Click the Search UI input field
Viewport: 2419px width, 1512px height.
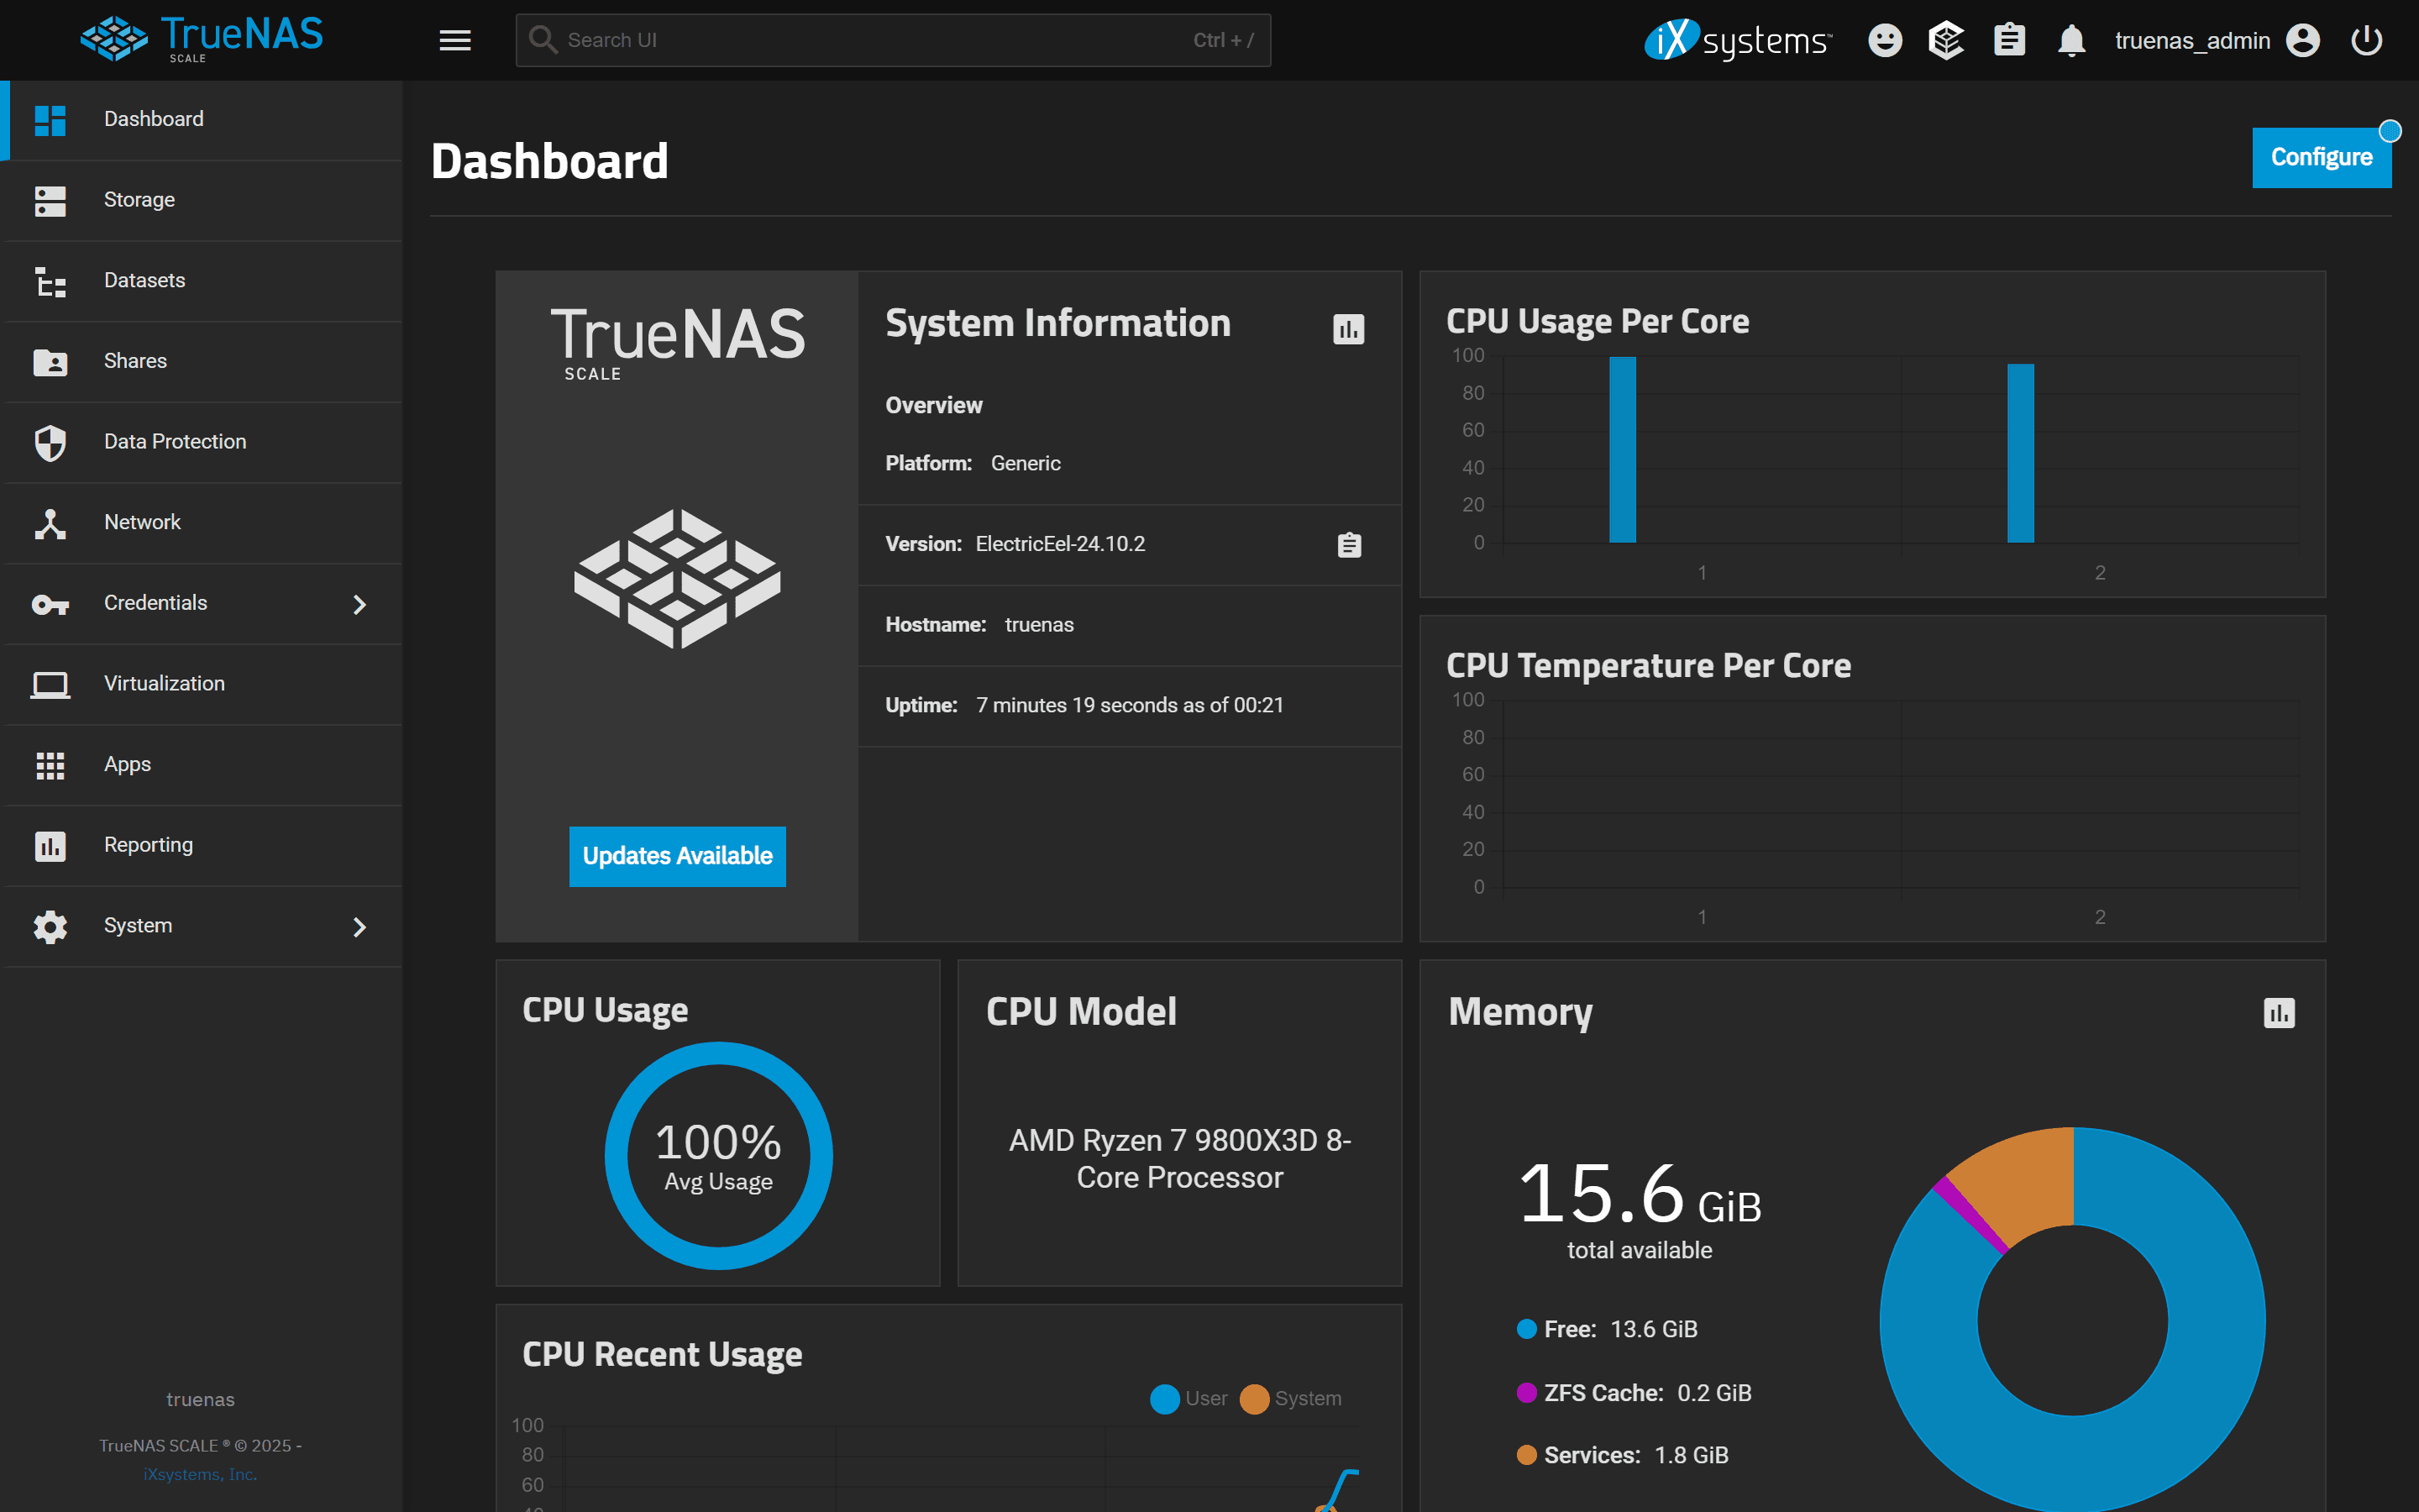tap(893, 40)
